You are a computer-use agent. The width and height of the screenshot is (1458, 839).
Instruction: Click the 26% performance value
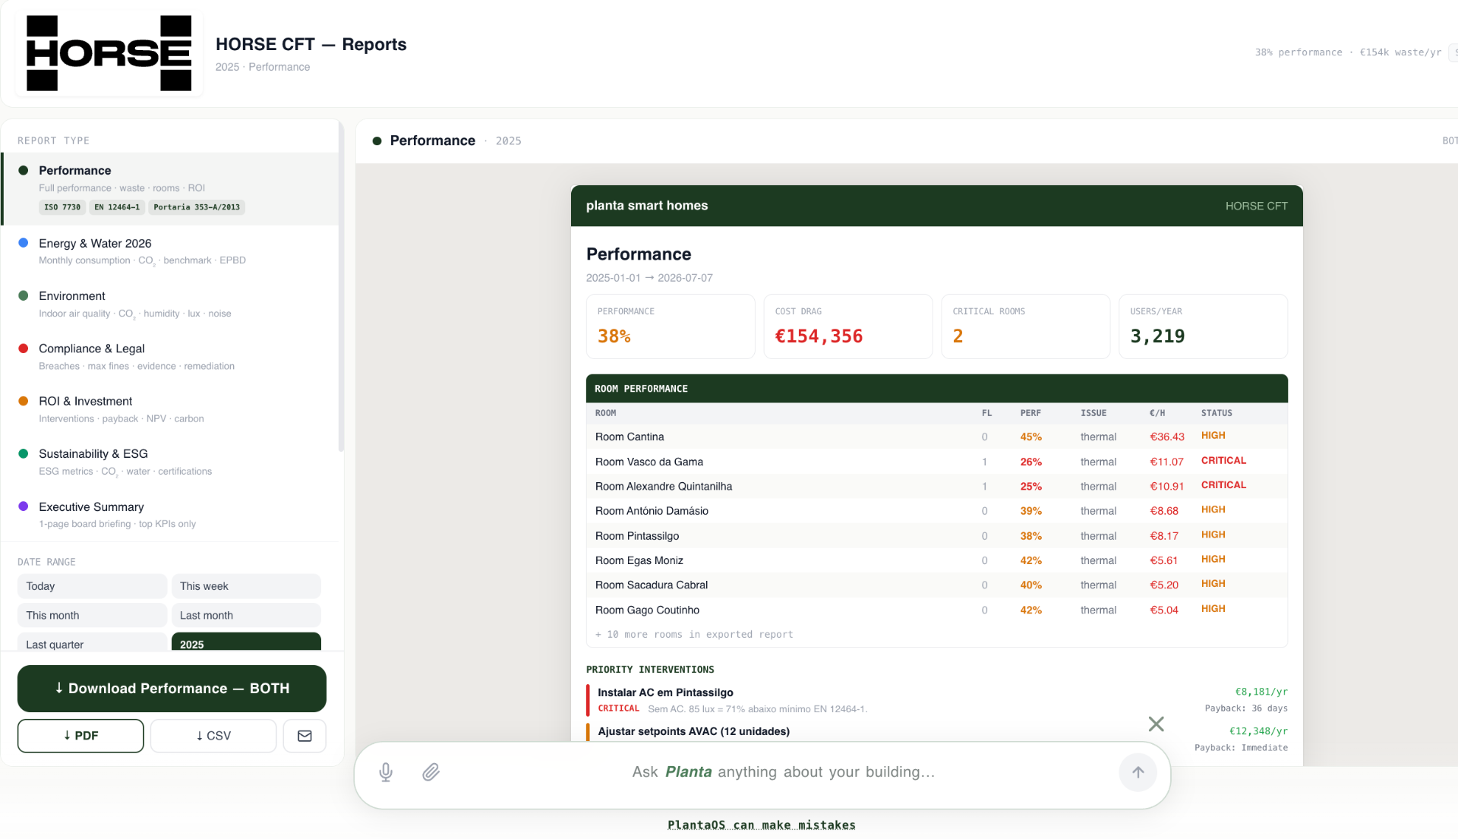pyautogui.click(x=1031, y=462)
